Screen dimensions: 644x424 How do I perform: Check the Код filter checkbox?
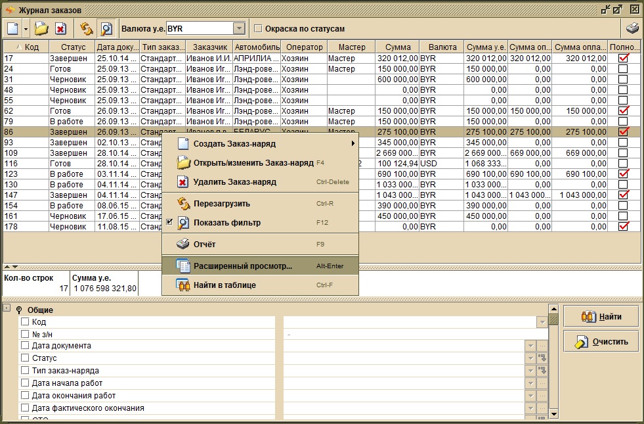[25, 321]
